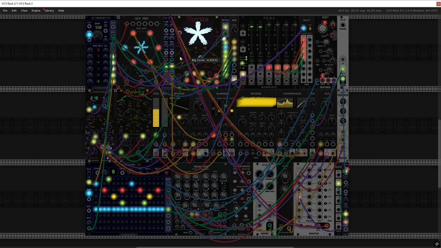Click the Reverb yellow waveform display

(x=256, y=103)
